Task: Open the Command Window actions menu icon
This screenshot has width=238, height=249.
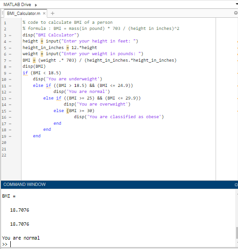Action: pyautogui.click(x=236, y=185)
